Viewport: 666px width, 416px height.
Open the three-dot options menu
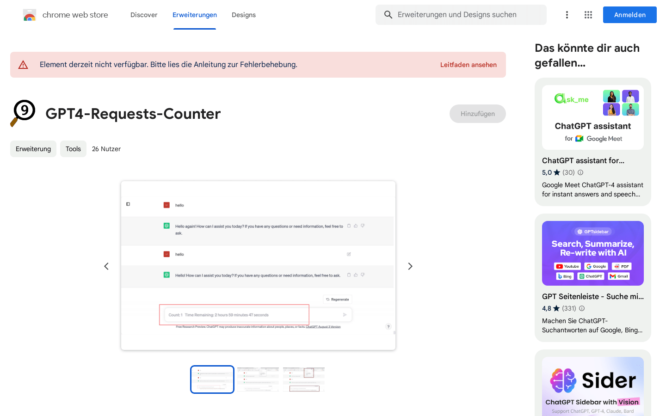pyautogui.click(x=567, y=15)
